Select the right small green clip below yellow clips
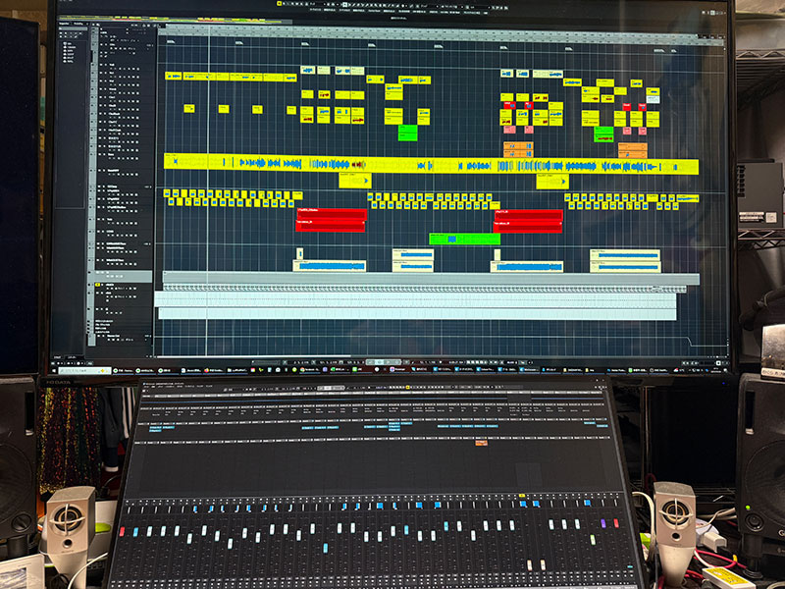This screenshot has width=785, height=589. tap(603, 134)
